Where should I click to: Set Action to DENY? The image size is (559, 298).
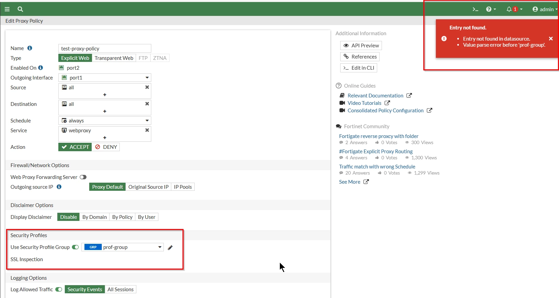pos(106,147)
